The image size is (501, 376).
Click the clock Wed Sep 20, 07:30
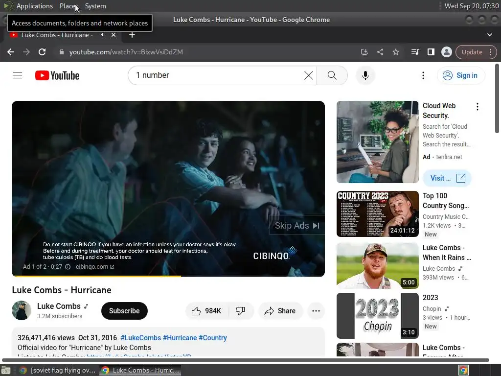coord(472,6)
